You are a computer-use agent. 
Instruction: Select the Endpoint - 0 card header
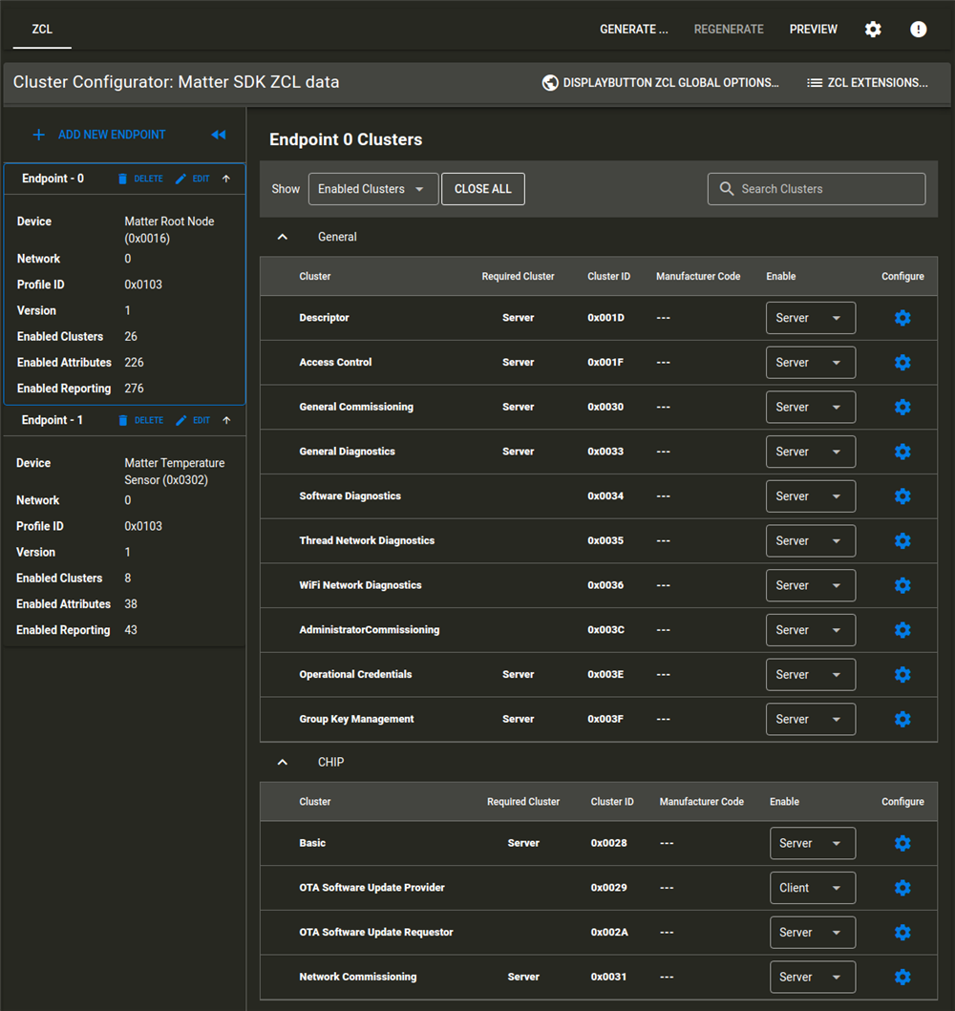[x=124, y=179]
